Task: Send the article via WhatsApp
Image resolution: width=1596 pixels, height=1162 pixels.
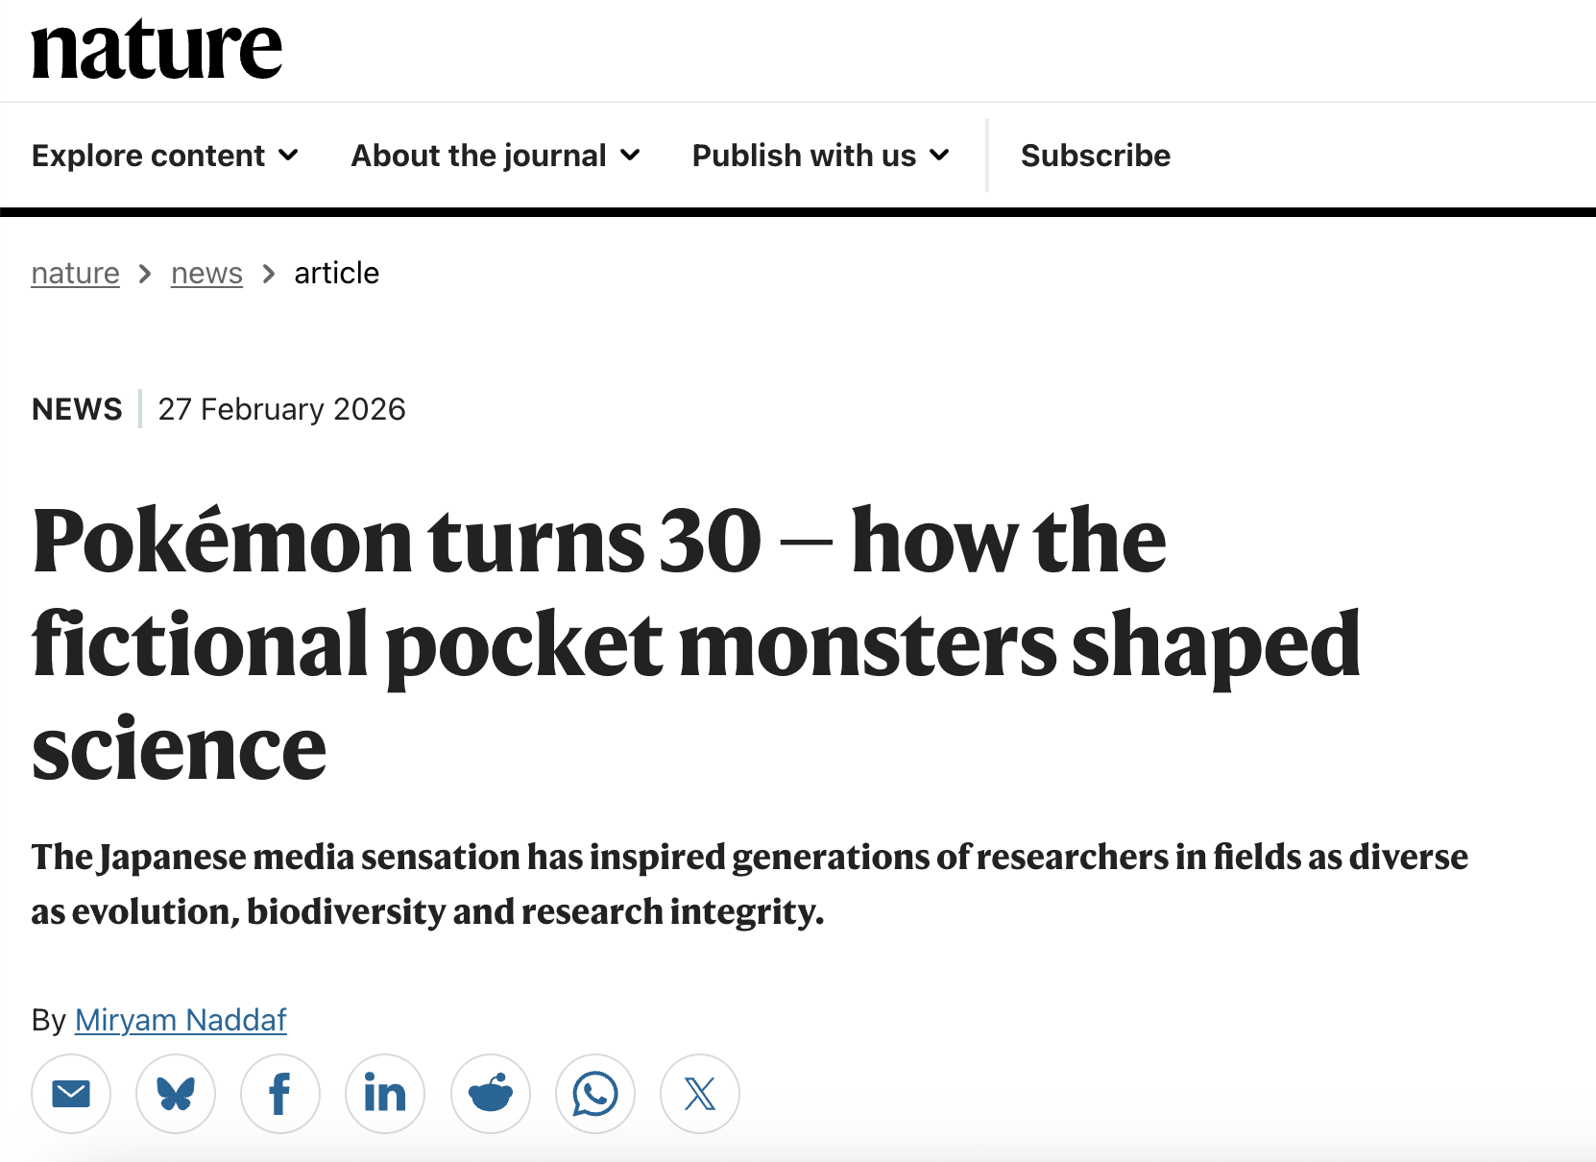Action: 595,1094
